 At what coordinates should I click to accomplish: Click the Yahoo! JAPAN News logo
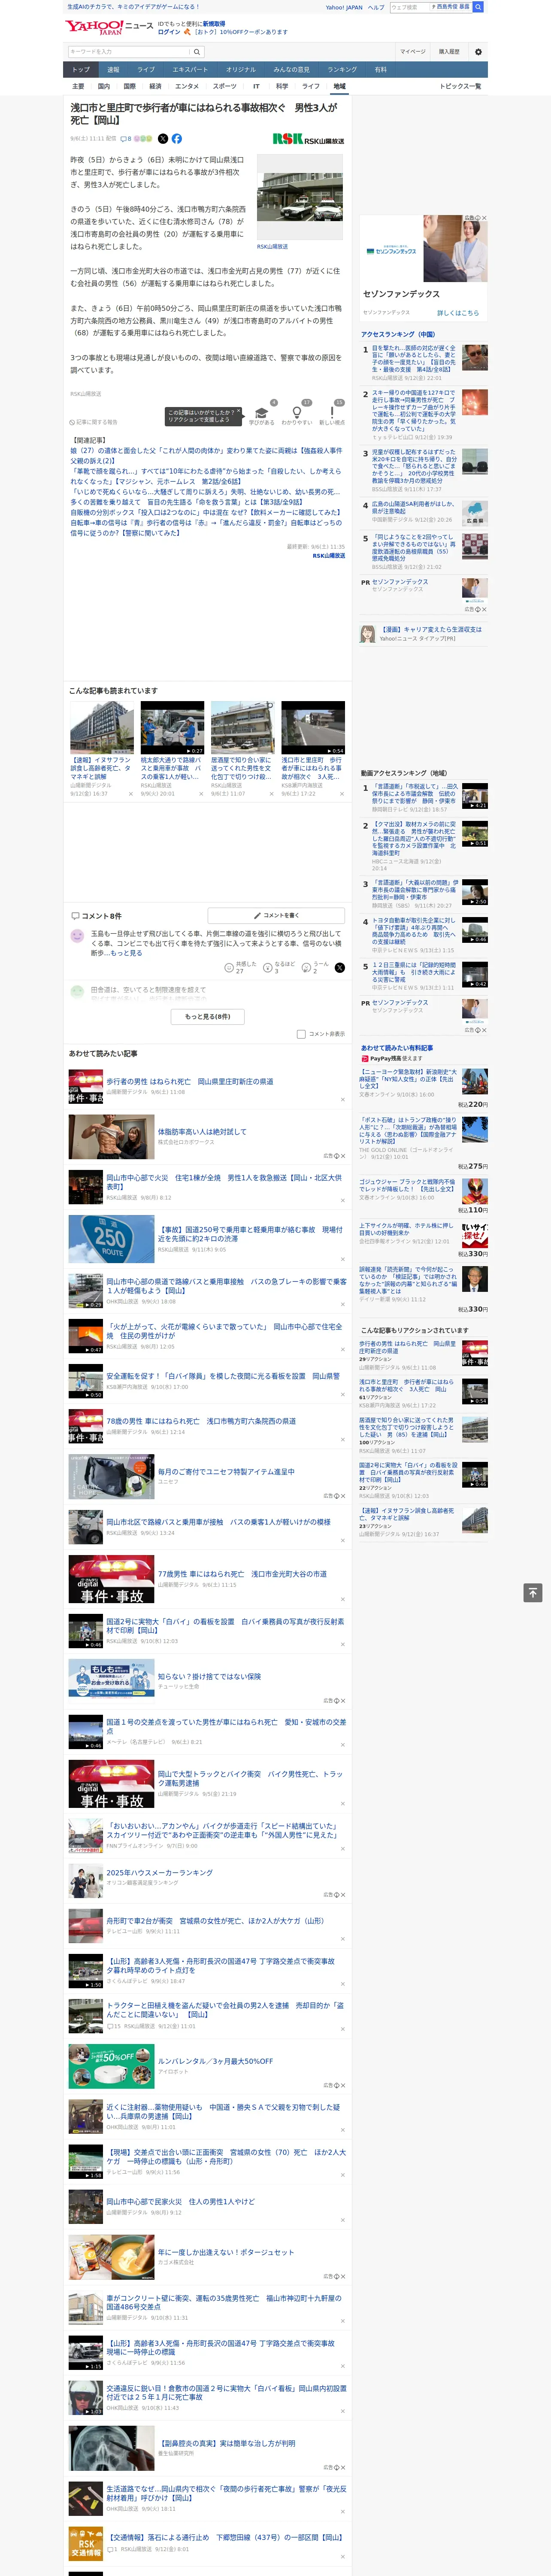click(109, 27)
